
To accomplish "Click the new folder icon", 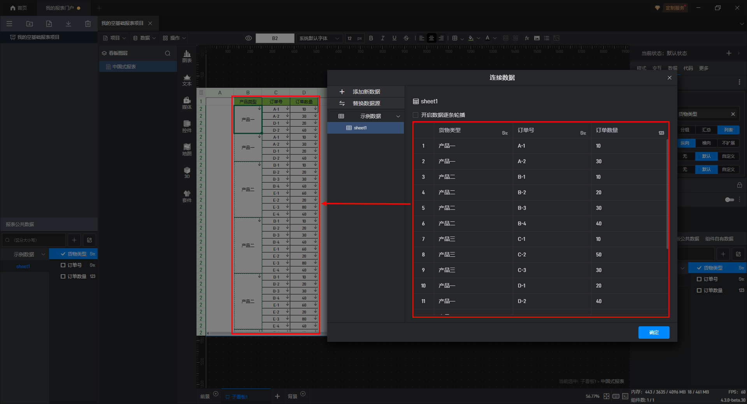I will click(30, 24).
